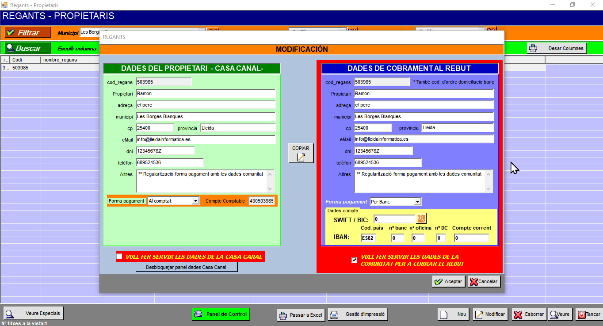The width and height of the screenshot is (603, 326).
Task: Enable 'Vull fer servir les dades de la Casa Canal'
Action: point(119,257)
